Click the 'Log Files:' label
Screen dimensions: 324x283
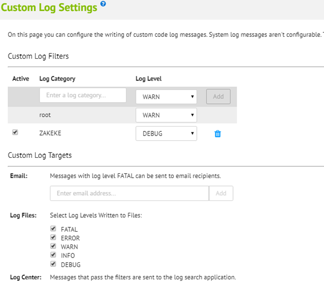point(23,215)
